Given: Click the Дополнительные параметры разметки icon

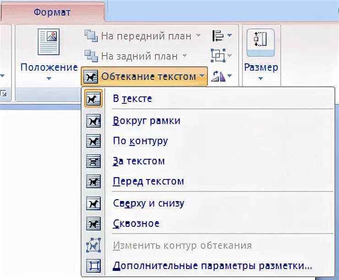Looking at the screenshot, I should click(93, 266).
